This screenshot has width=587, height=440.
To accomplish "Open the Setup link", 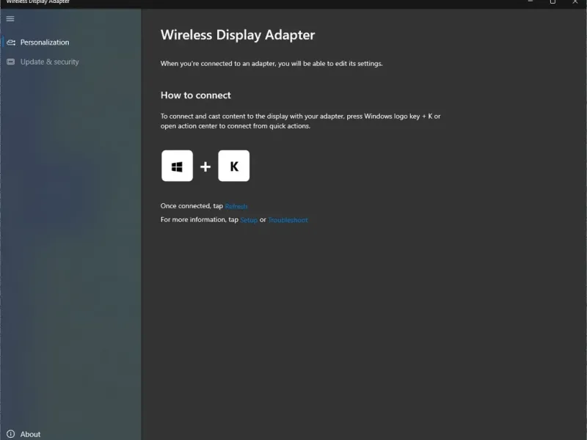I will click(x=249, y=220).
